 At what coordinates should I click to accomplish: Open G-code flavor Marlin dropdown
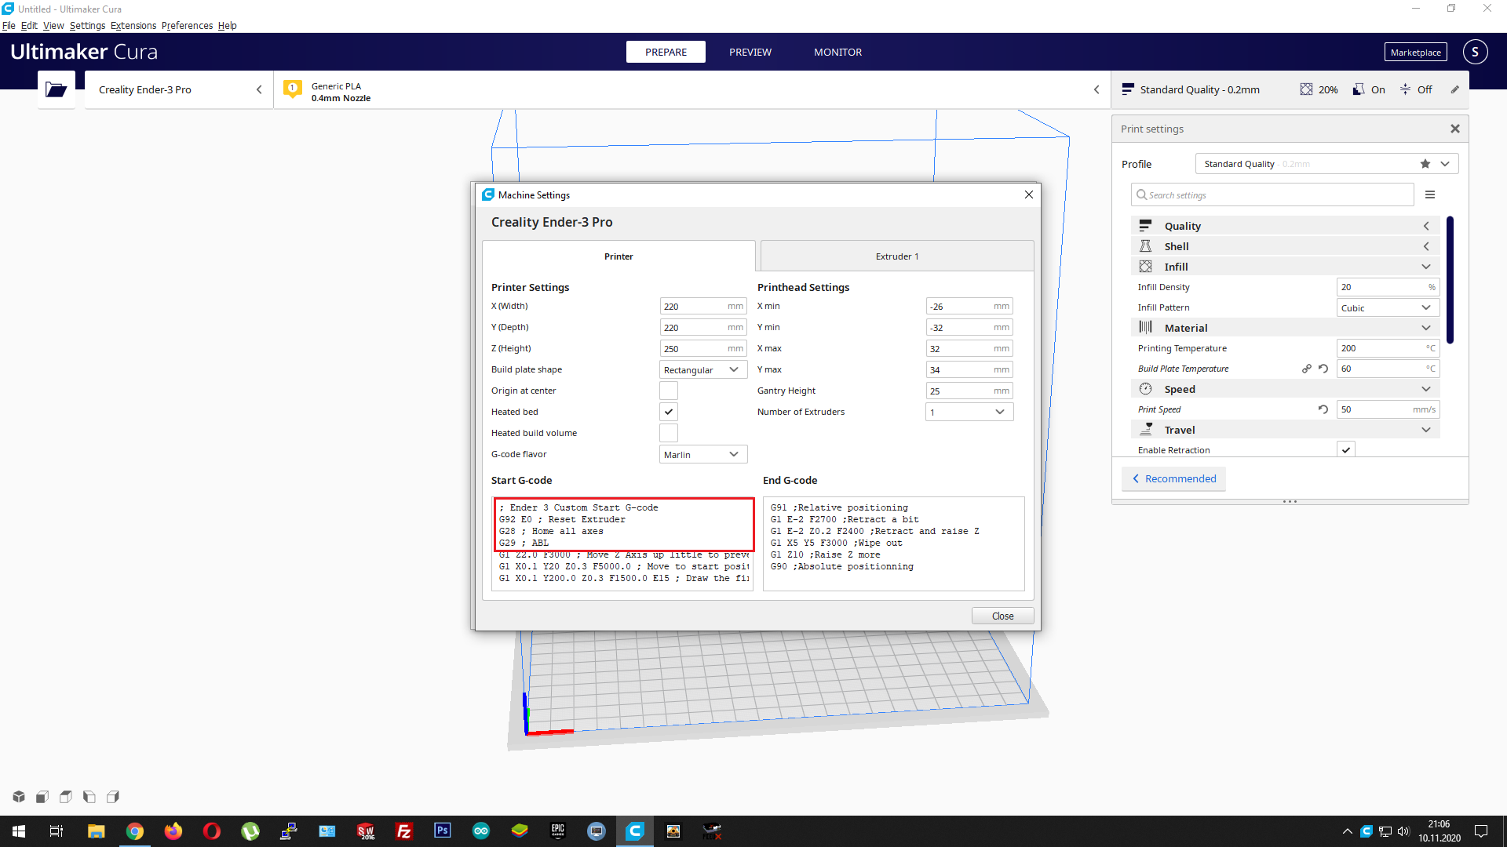[703, 454]
